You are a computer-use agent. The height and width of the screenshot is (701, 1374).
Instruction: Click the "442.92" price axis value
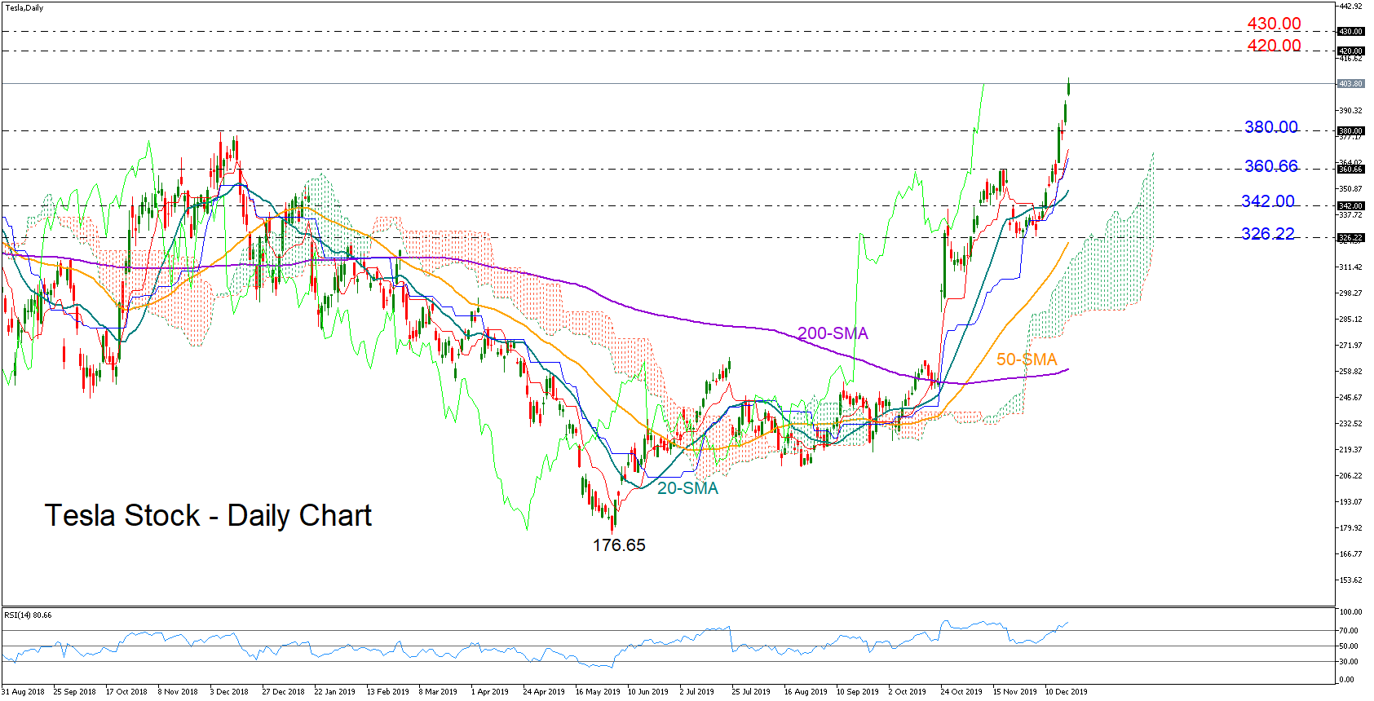pyautogui.click(x=1350, y=7)
